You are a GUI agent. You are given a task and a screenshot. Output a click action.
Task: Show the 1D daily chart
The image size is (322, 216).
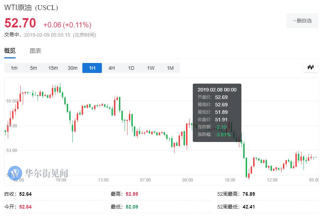click(x=131, y=68)
